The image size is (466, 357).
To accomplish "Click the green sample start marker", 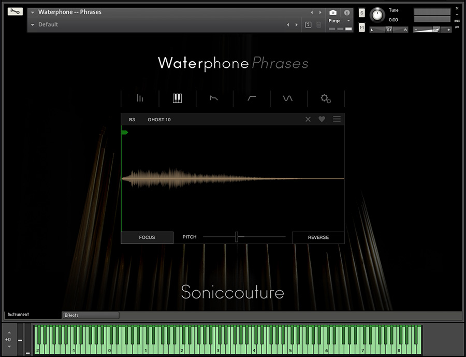I will coord(124,133).
